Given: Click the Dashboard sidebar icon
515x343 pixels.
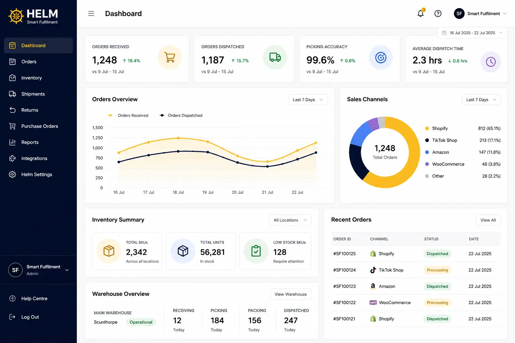Looking at the screenshot, I should pyautogui.click(x=12, y=46).
